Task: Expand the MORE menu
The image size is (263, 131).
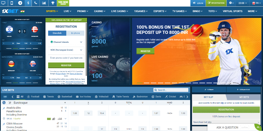Action: [252, 11]
